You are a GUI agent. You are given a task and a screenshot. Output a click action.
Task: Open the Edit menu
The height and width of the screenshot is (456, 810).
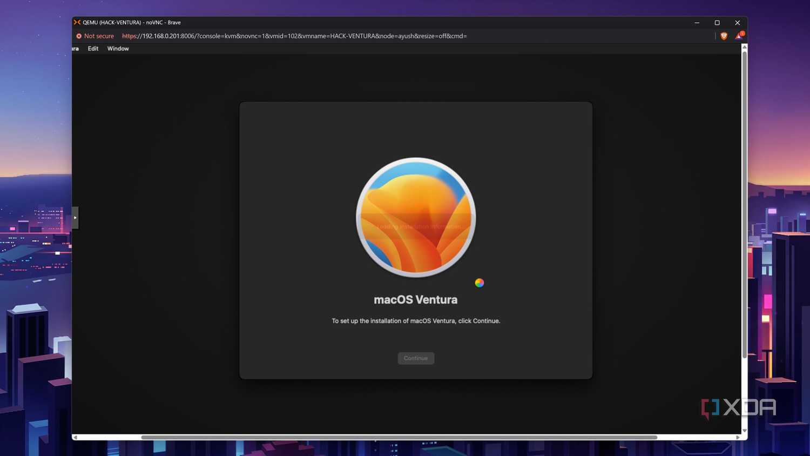(93, 49)
